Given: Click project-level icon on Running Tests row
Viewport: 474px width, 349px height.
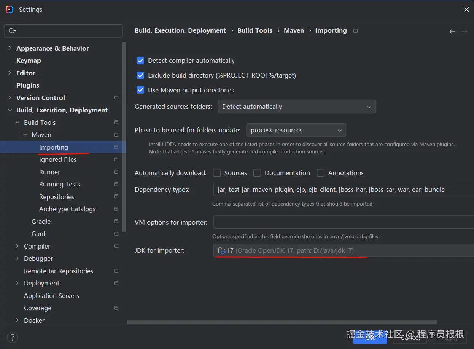Looking at the screenshot, I should point(116,184).
